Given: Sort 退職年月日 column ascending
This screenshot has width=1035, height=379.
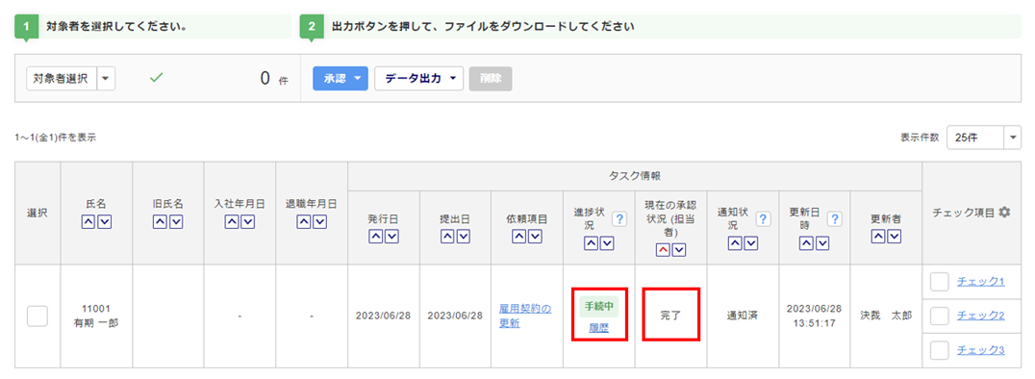Looking at the screenshot, I should coord(304,223).
